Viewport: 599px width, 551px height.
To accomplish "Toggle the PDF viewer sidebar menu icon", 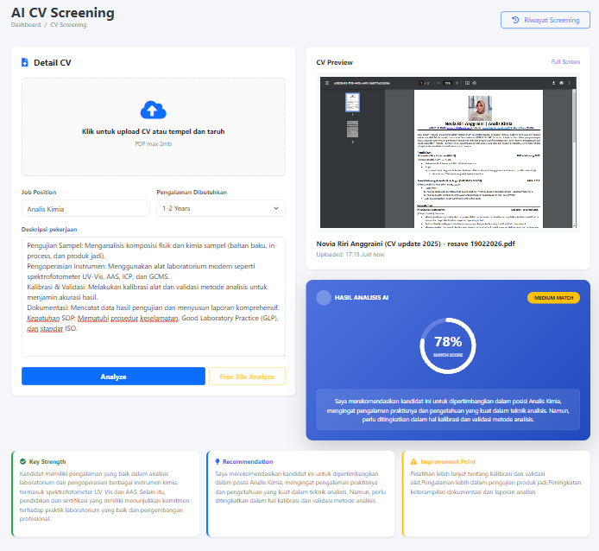I will pyautogui.click(x=327, y=83).
